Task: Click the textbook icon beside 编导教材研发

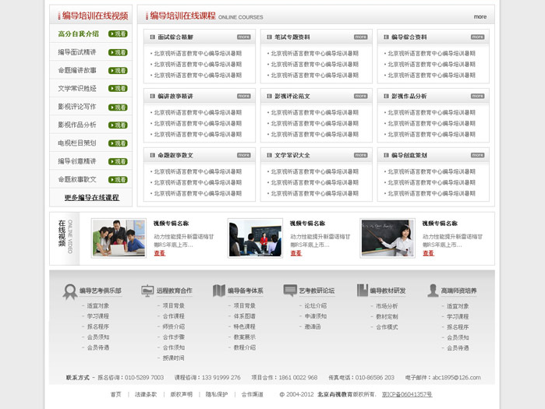Action: click(362, 291)
